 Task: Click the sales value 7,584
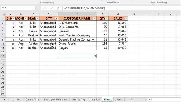click(x=118, y=44)
